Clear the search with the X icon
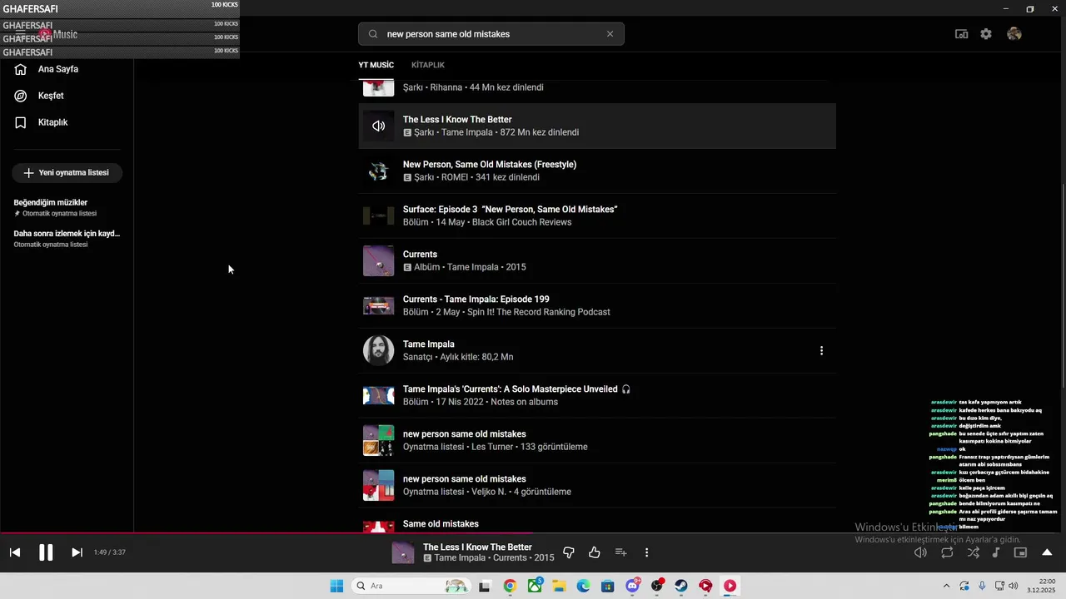This screenshot has width=1066, height=599. [x=610, y=34]
